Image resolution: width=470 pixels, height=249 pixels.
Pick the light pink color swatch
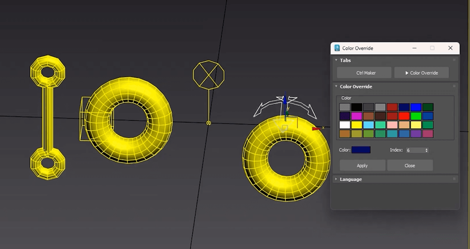click(x=392, y=125)
